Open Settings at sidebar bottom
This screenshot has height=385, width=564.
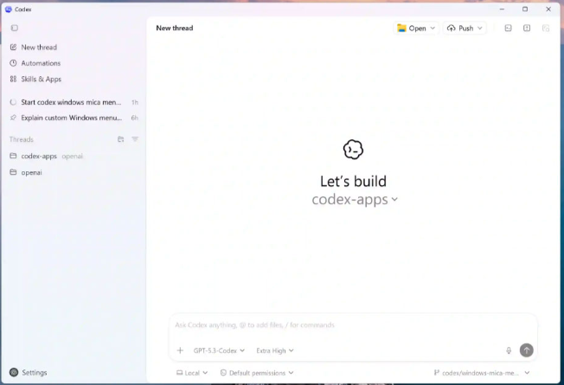click(29, 372)
